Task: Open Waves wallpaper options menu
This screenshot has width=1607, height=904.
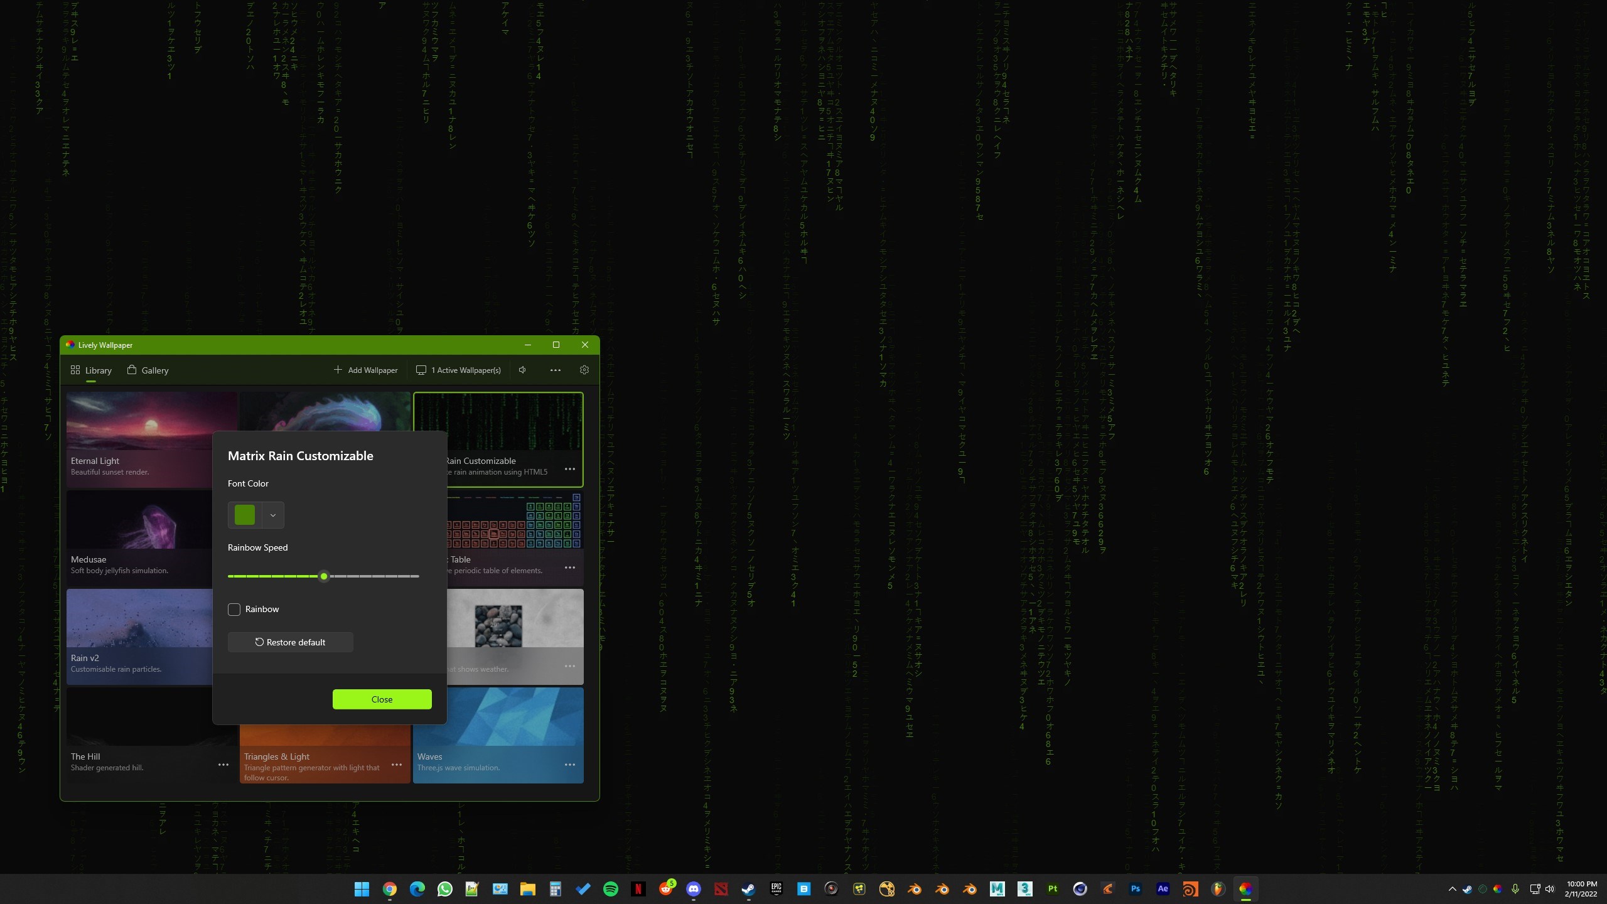Action: click(x=569, y=765)
